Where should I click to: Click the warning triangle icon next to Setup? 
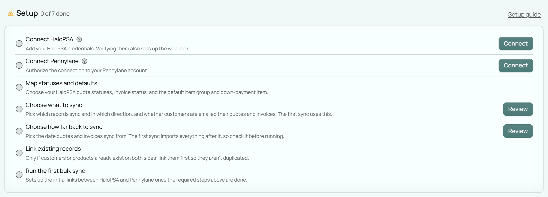(x=10, y=13)
